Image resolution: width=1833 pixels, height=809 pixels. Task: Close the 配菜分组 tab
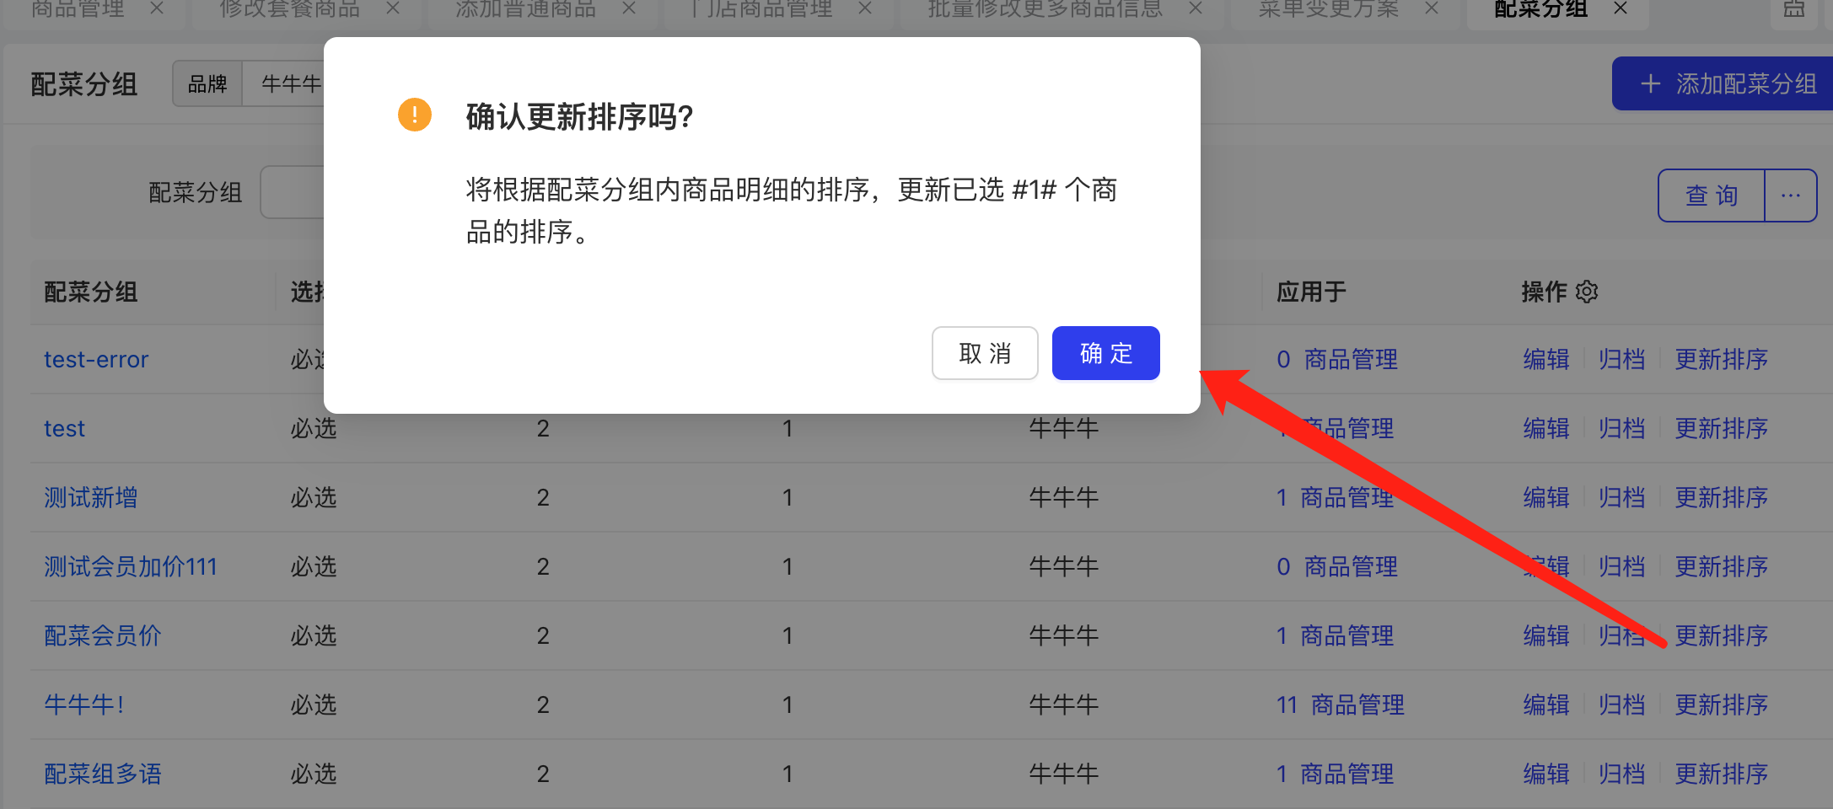(1620, 8)
